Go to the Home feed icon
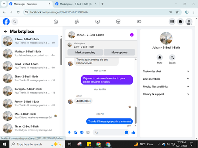This screenshot has width=198, height=148. coord(56,22)
